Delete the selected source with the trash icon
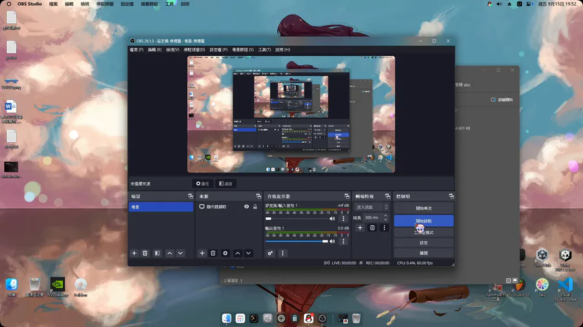 (213, 253)
